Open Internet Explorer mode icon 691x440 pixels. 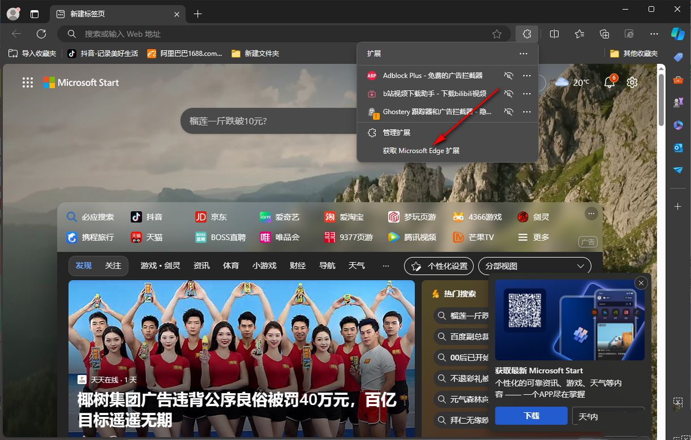(629, 34)
